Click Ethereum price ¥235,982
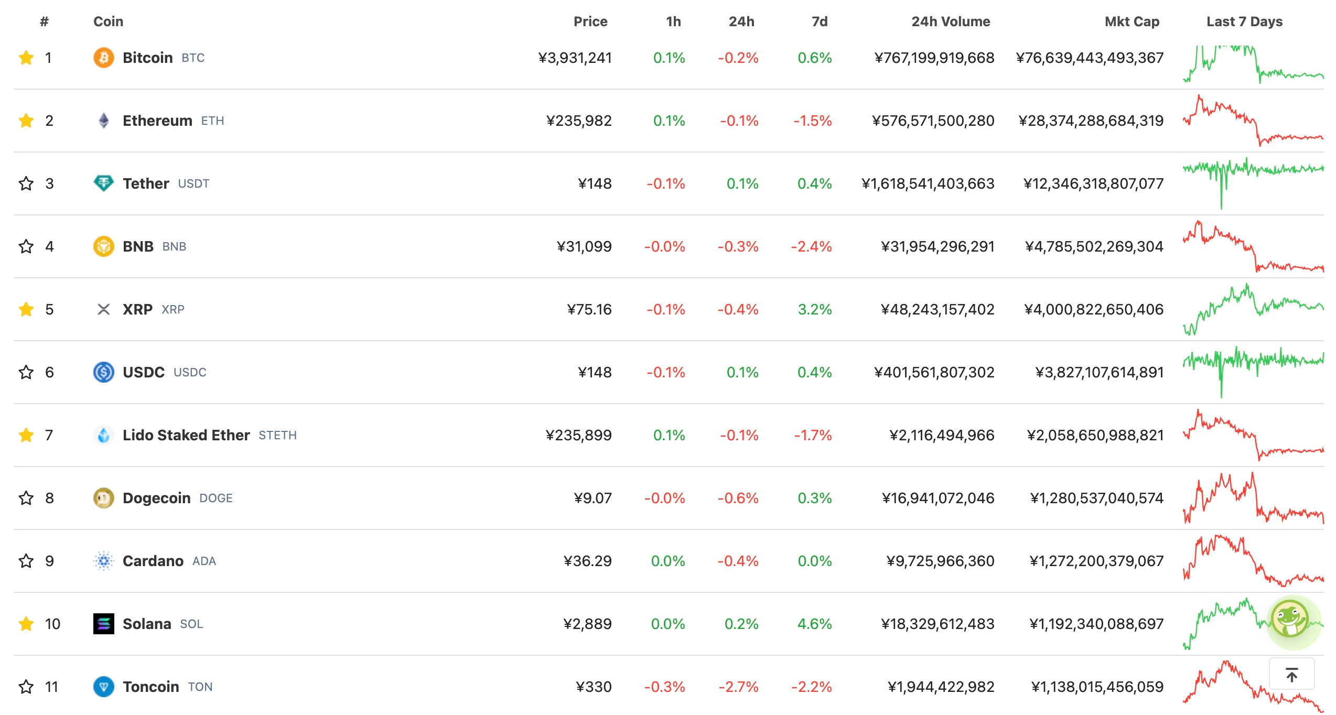The image size is (1336, 715). pos(579,121)
